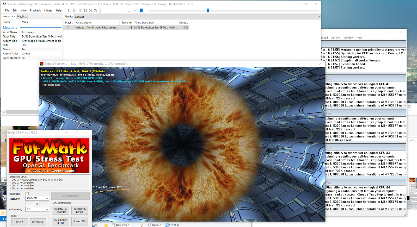
Task: Open the View menu in foobar2000
Action: [24, 11]
